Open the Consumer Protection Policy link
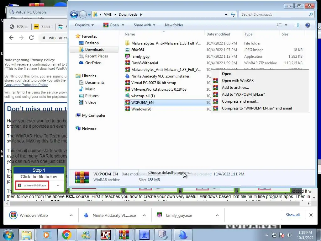The image size is (321, 241). [26, 85]
